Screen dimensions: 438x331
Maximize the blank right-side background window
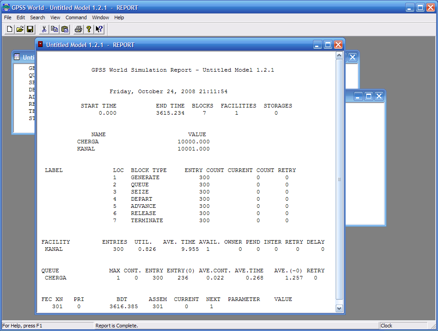click(x=369, y=96)
